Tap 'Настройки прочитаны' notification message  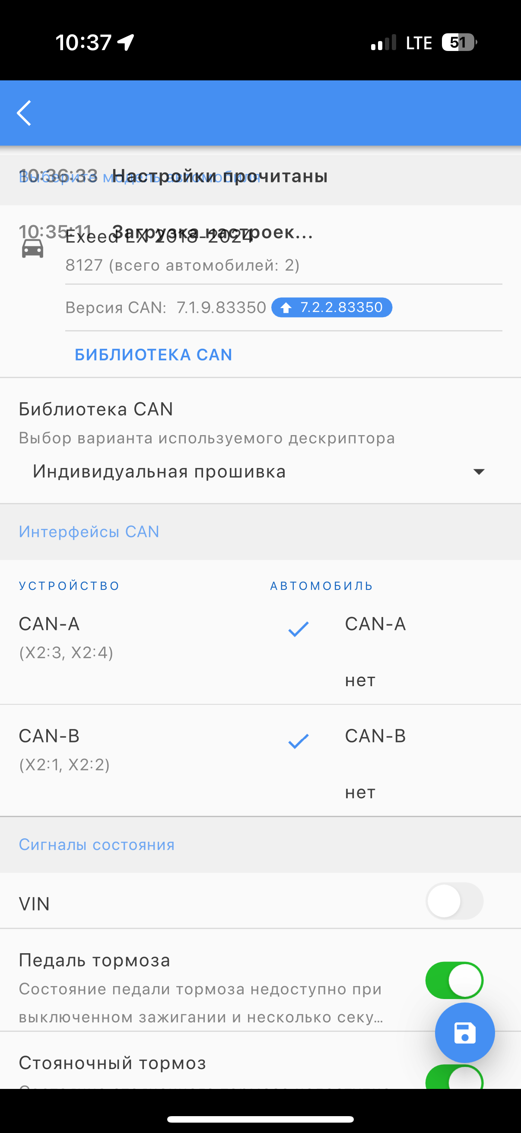pos(220,176)
